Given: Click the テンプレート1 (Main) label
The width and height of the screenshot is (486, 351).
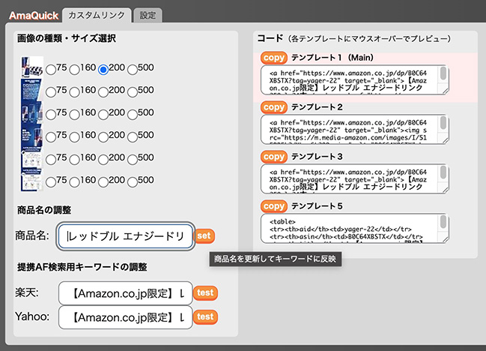Looking at the screenshot, I should tap(332, 58).
